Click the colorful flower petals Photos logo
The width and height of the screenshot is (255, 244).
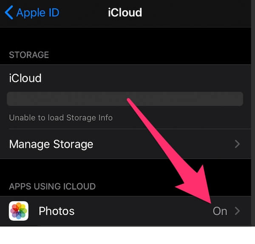point(19,211)
